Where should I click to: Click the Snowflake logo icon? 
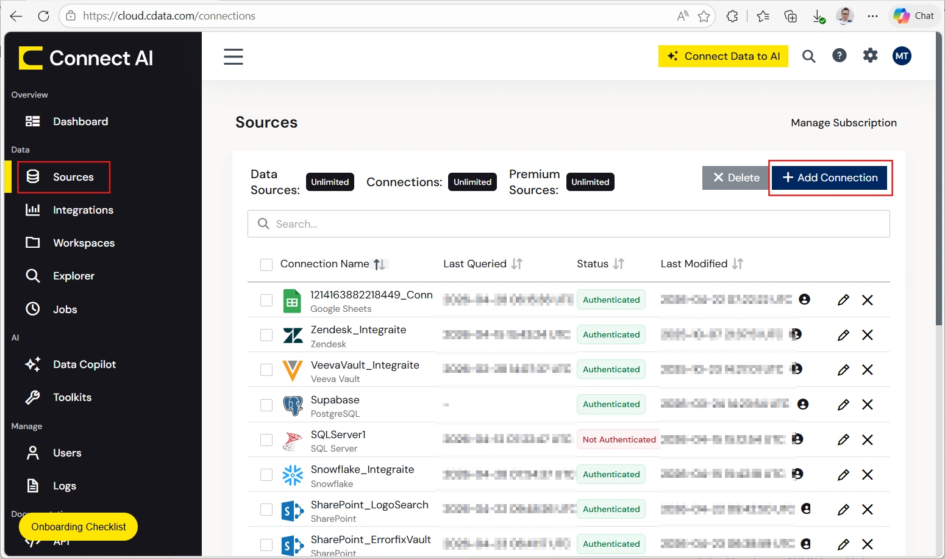pos(293,475)
